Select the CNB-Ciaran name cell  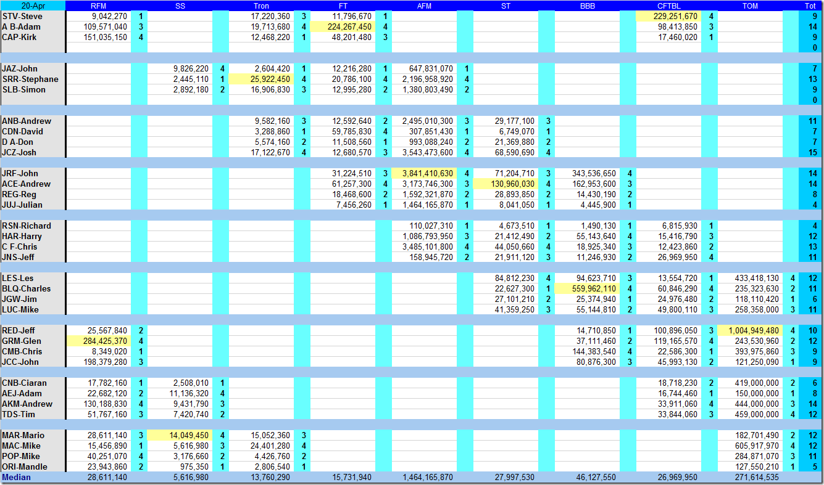(x=33, y=383)
